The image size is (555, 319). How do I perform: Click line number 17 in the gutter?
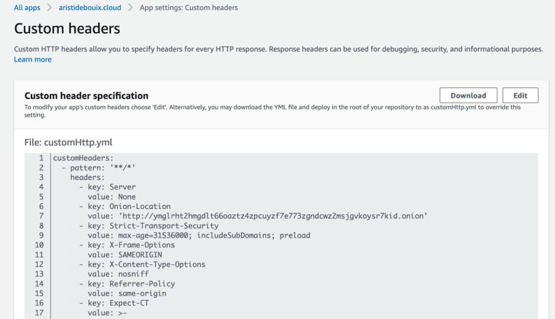point(39,313)
